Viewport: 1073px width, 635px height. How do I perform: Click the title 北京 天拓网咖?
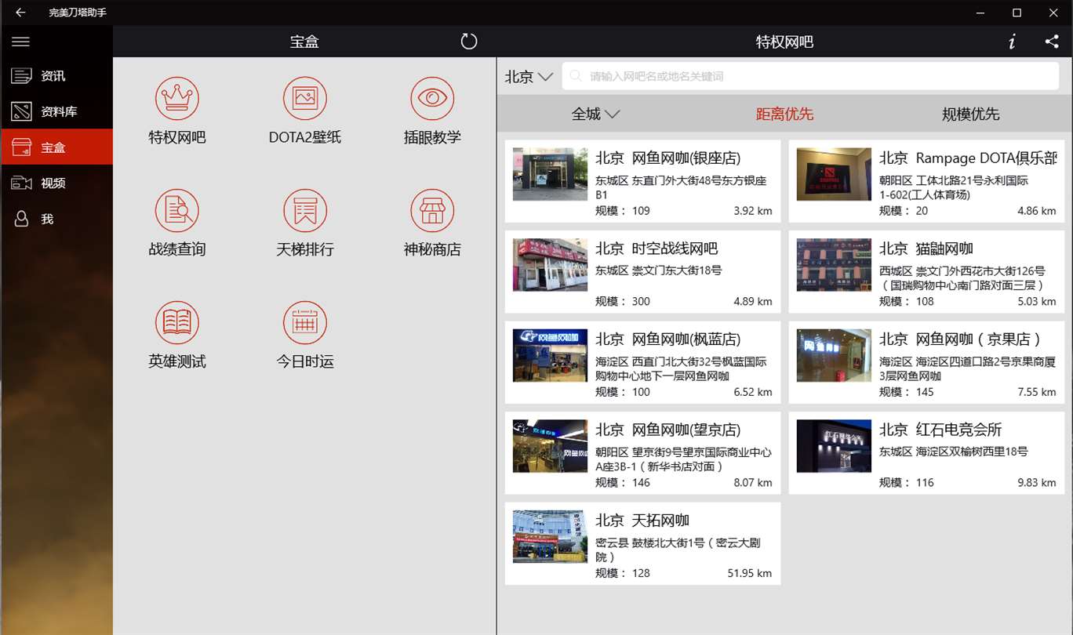(642, 521)
